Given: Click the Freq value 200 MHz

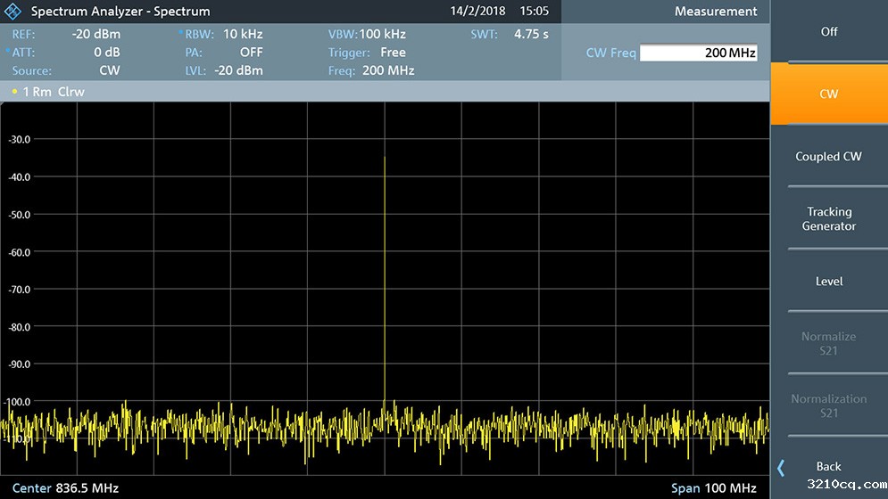Looking at the screenshot, I should 388,70.
